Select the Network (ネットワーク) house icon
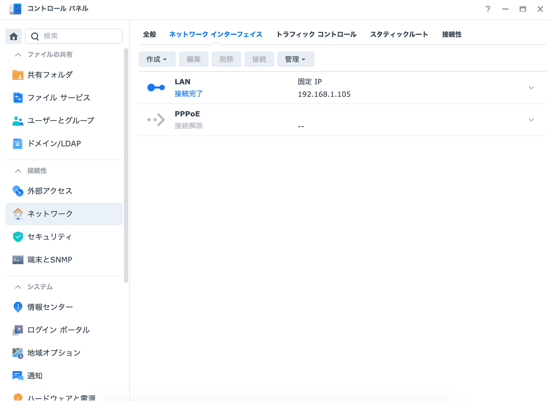 click(x=18, y=214)
